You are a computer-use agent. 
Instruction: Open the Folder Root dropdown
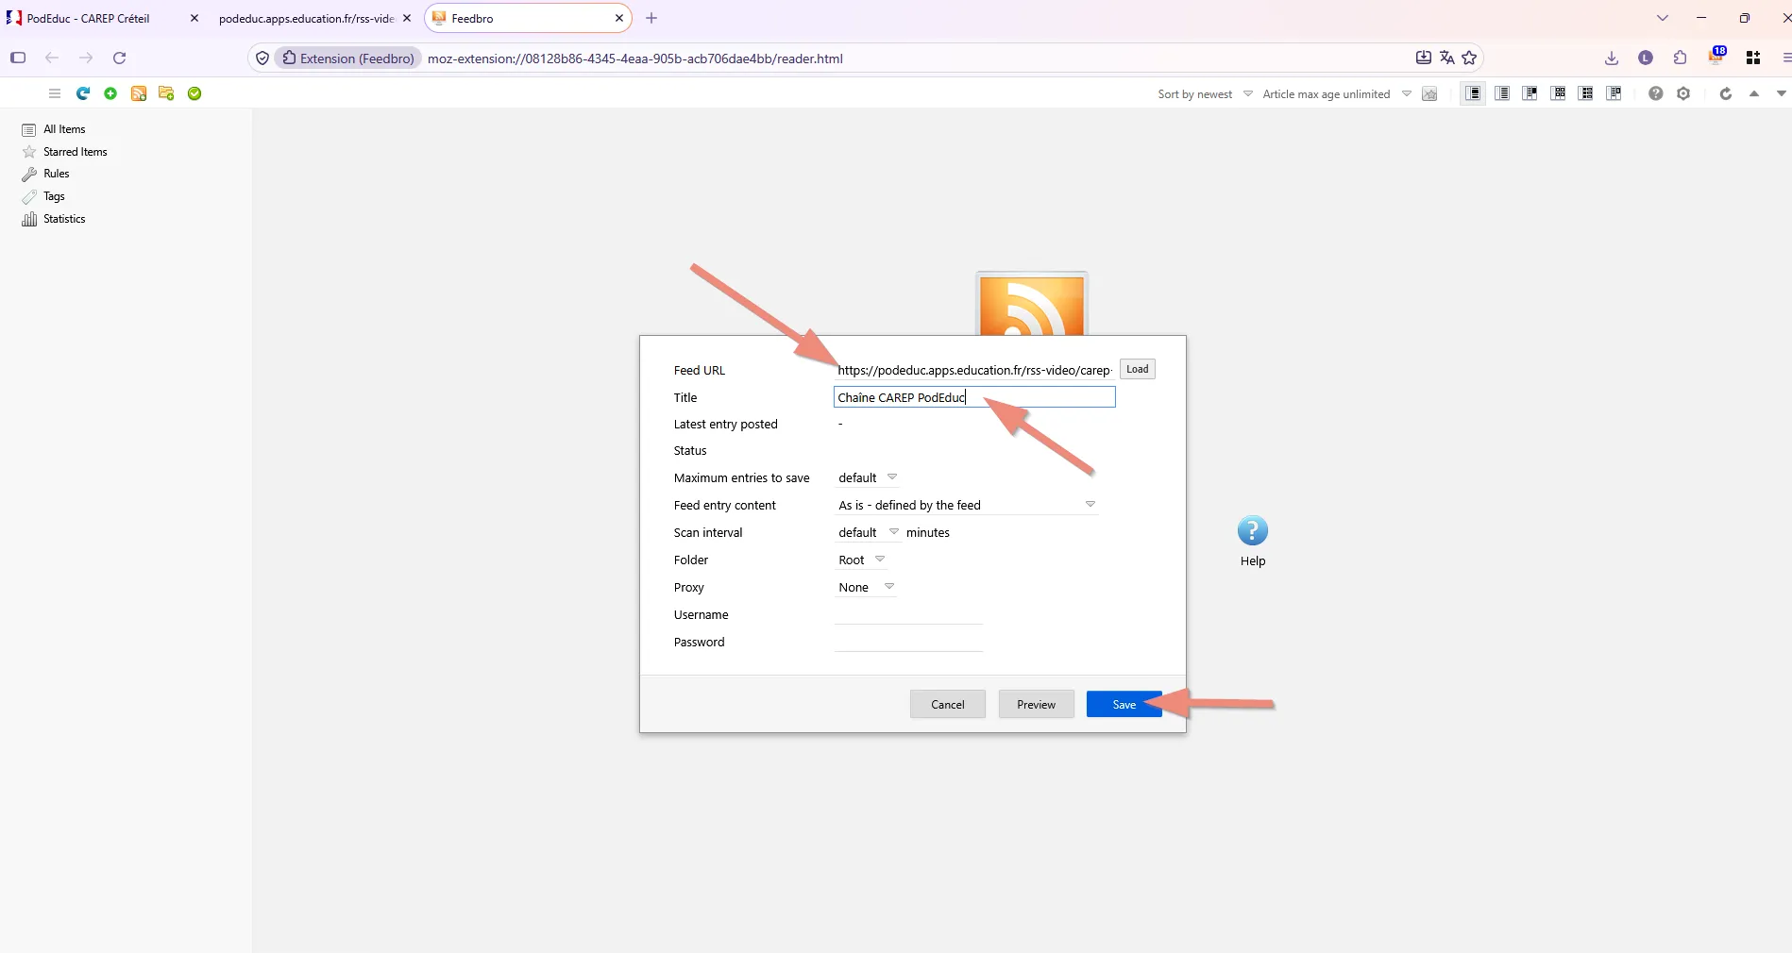tap(861, 560)
